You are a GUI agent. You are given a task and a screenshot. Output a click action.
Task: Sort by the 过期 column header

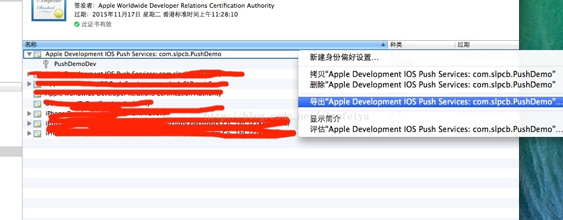tap(487, 45)
